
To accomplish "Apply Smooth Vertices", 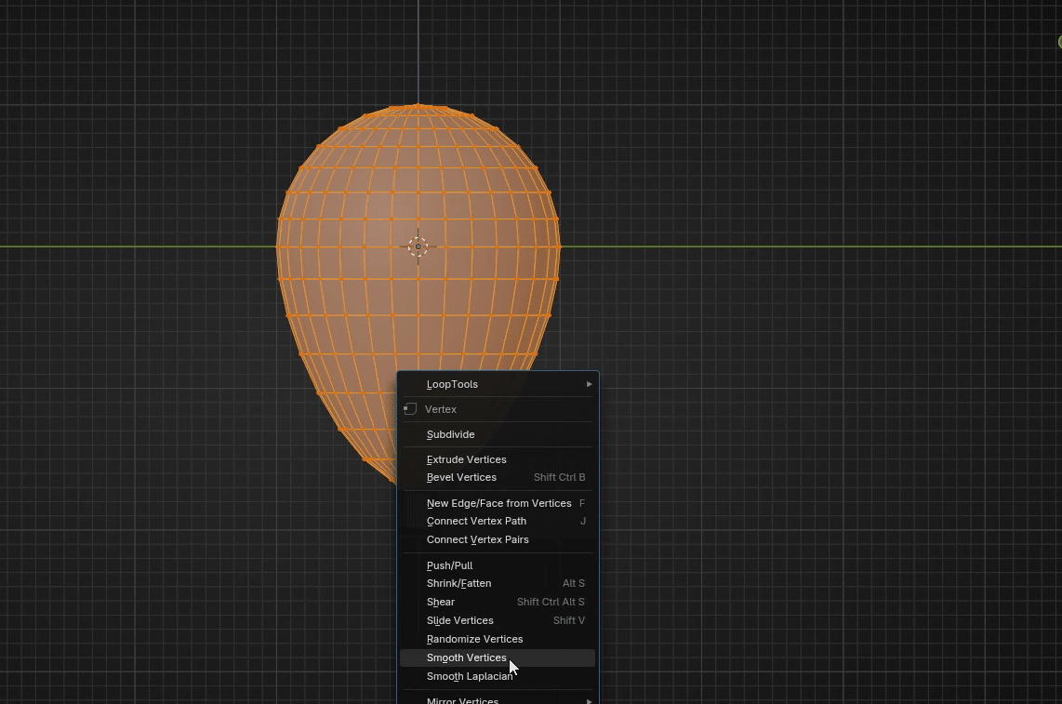I will [x=467, y=658].
